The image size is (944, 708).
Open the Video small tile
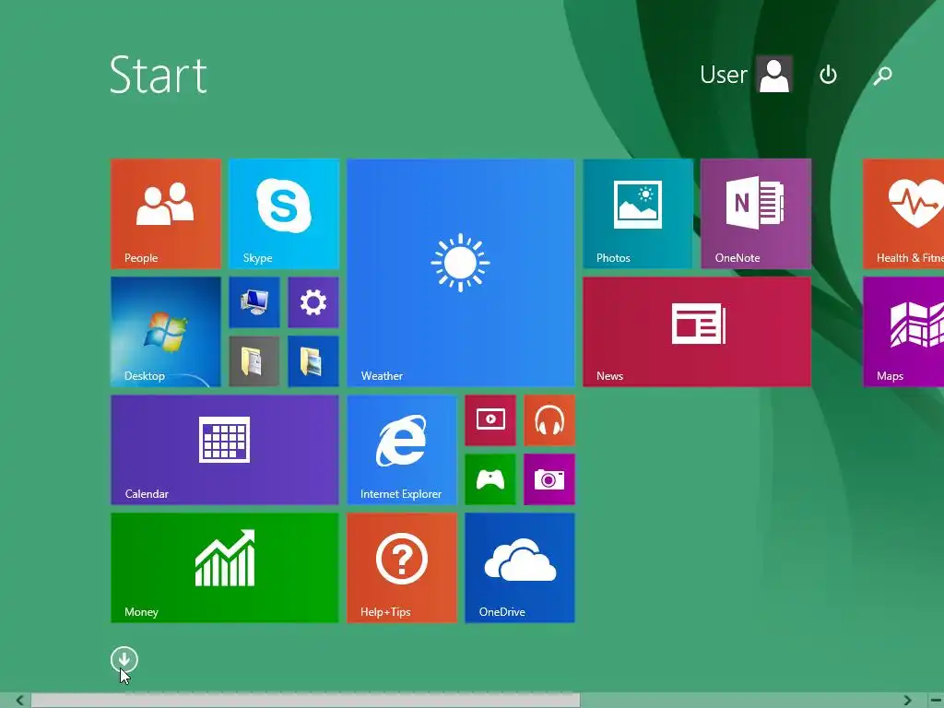[x=490, y=420]
